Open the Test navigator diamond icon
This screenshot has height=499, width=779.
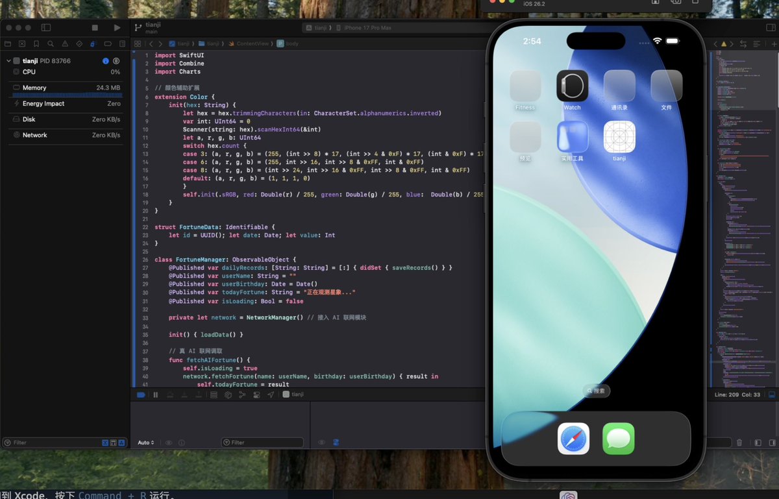(x=79, y=44)
